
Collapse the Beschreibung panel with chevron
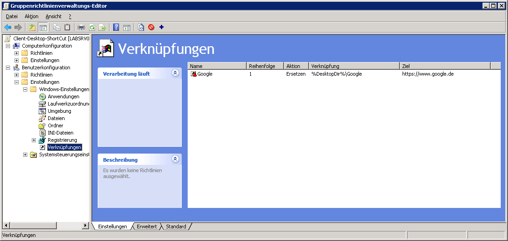click(175, 159)
